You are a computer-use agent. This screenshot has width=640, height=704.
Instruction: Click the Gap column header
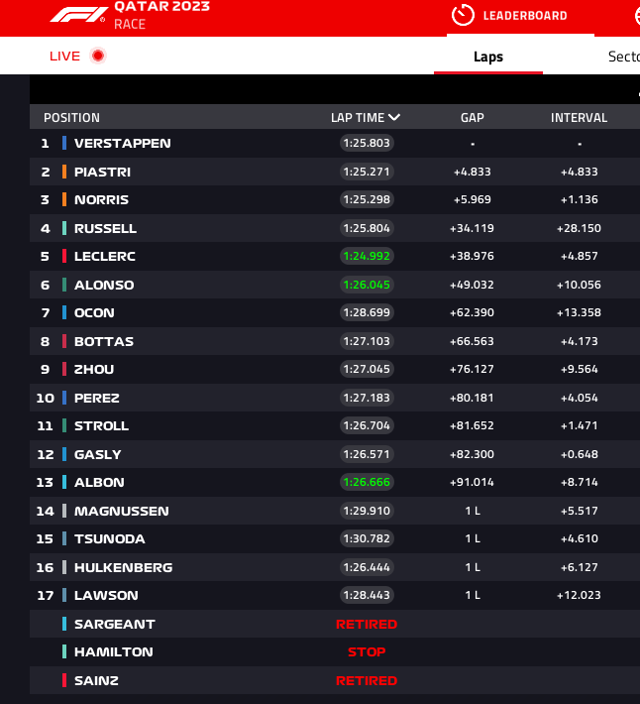pos(473,118)
